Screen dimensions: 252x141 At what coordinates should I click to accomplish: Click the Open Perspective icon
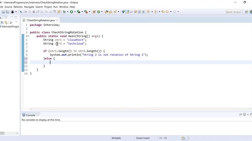click(x=246, y=12)
